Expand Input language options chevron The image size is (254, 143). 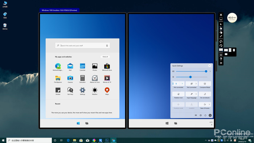(x=196, y=94)
